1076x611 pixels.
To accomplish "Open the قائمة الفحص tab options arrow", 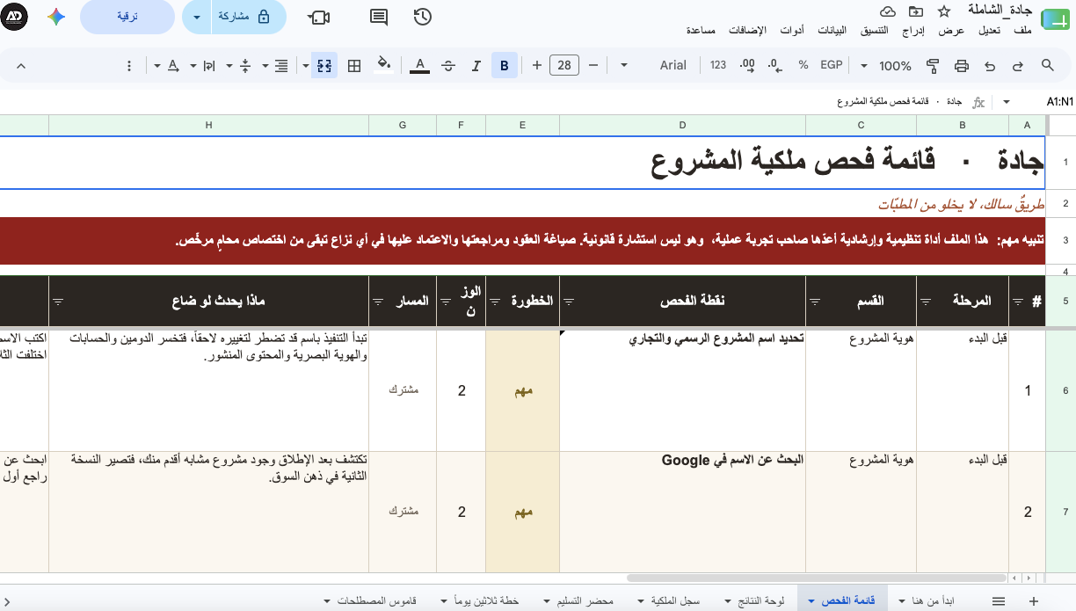I will tap(811, 600).
